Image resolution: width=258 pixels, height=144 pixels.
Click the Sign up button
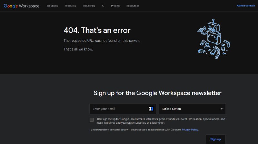click(215, 139)
